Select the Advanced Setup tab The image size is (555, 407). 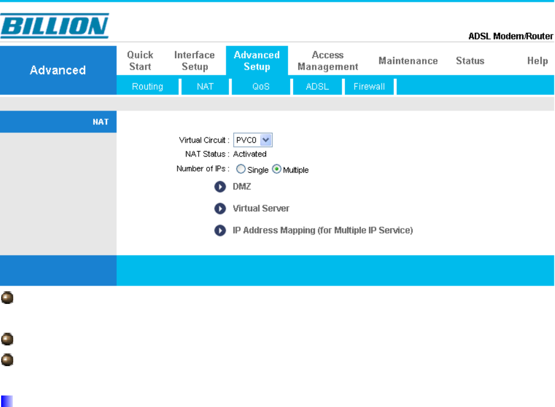click(x=257, y=60)
